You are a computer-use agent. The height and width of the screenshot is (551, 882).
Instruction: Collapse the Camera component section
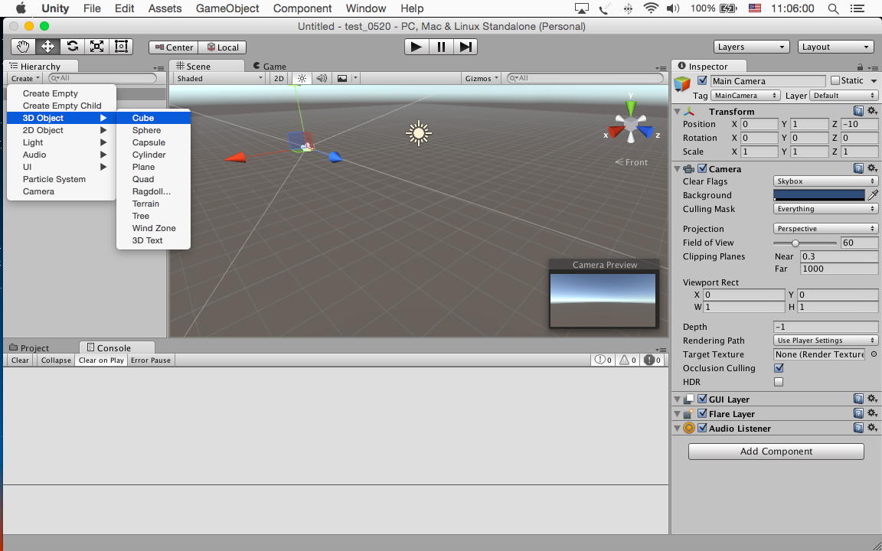(677, 169)
